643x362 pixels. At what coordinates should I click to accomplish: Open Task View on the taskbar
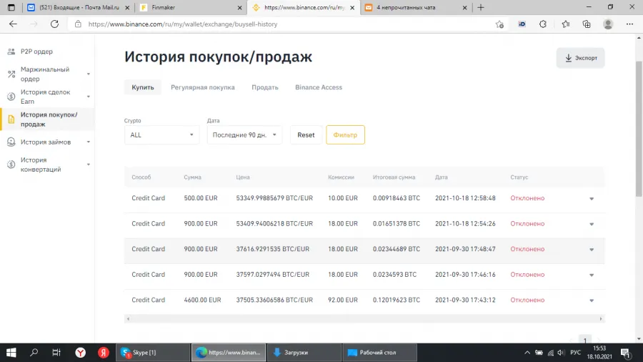pos(56,353)
